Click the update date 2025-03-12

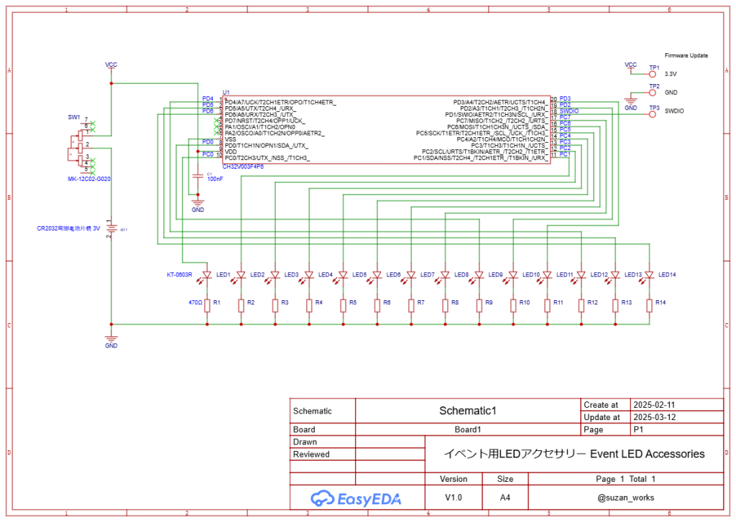654,417
